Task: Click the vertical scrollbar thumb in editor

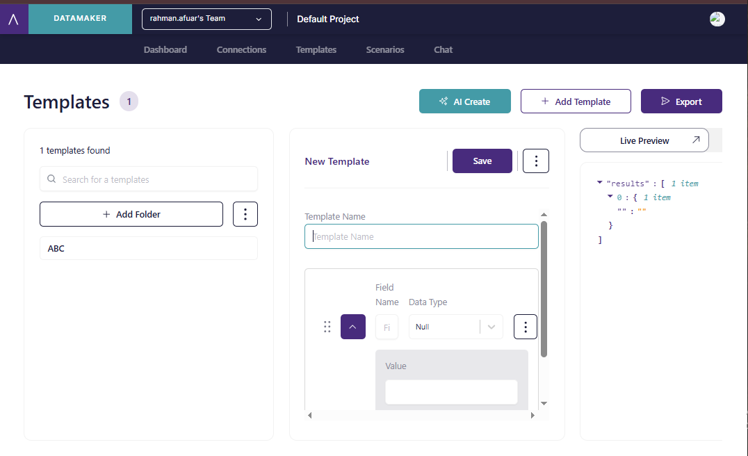Action: point(544,289)
